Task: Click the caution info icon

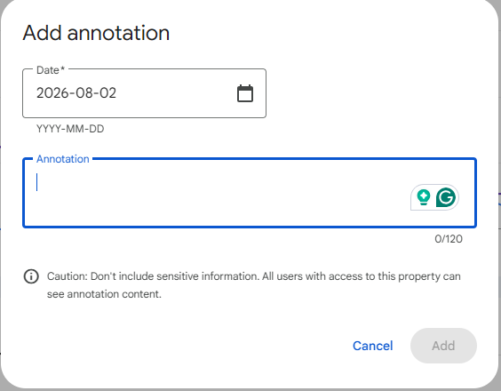Action: click(31, 276)
